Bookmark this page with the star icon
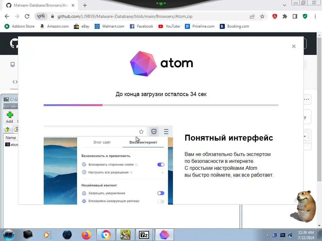The height and width of the screenshot is (241, 322). tap(262, 16)
